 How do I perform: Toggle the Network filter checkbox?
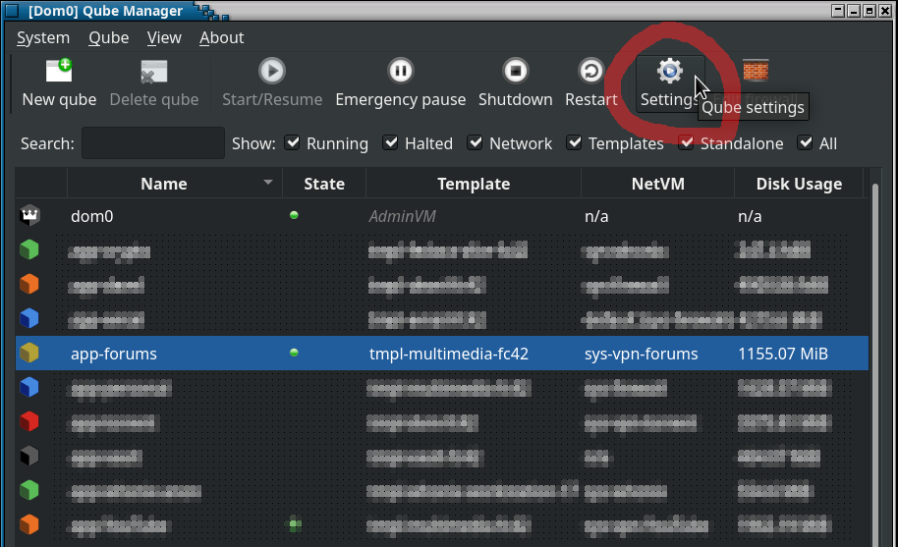(476, 143)
